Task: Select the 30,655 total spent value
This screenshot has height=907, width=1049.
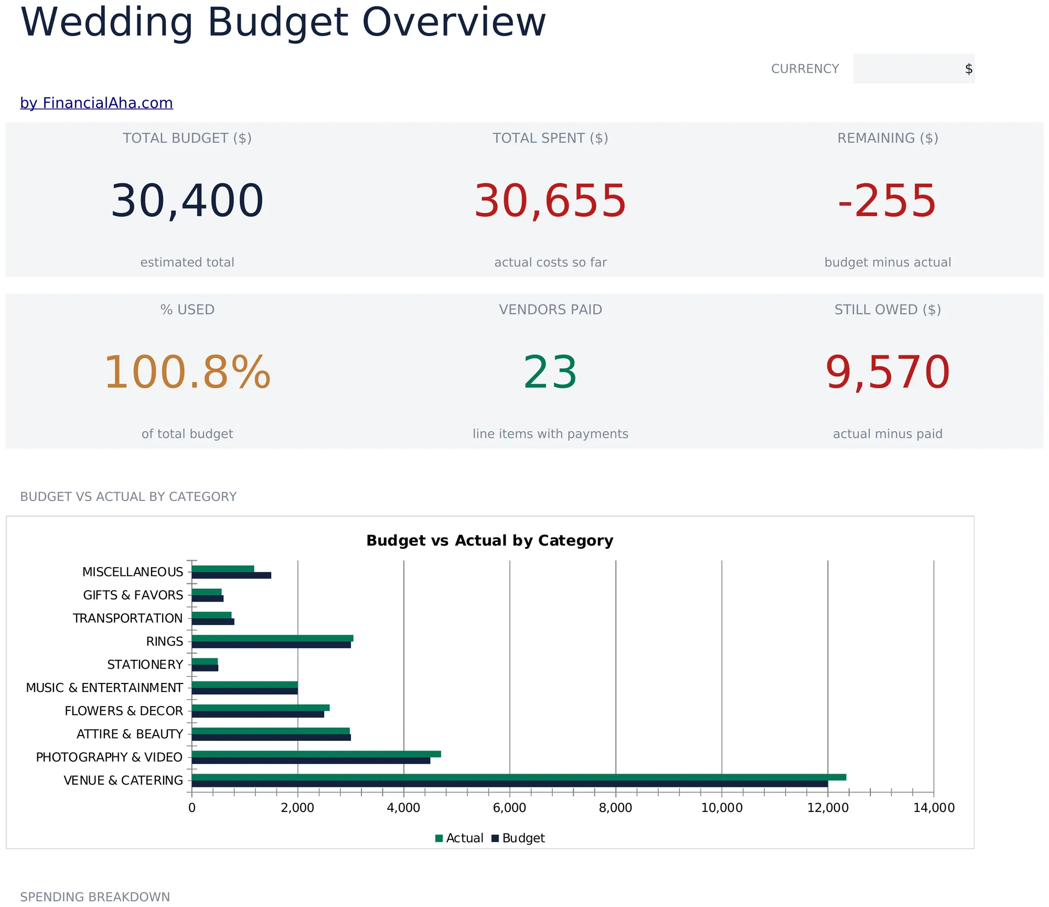Action: pyautogui.click(x=550, y=201)
